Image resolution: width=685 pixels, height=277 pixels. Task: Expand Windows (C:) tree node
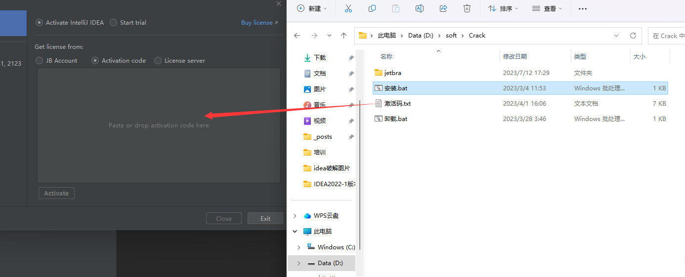pos(299,247)
